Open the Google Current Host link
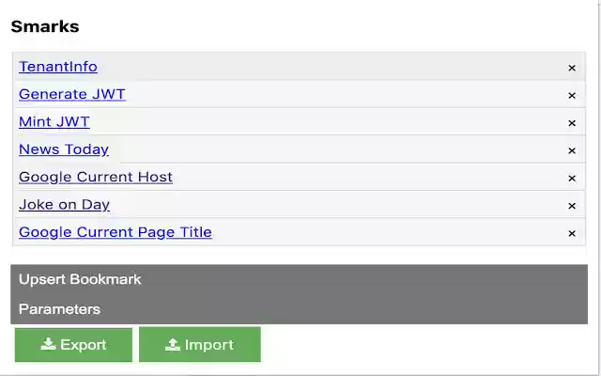Viewport: 601px width, 376px height. pyautogui.click(x=96, y=178)
